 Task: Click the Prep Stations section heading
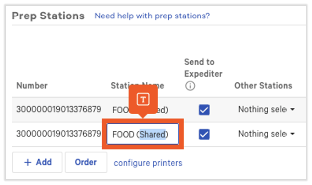click(48, 16)
